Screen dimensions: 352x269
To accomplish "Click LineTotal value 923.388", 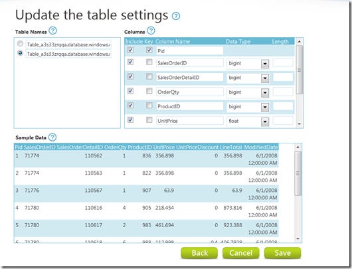I will tap(232, 225).
